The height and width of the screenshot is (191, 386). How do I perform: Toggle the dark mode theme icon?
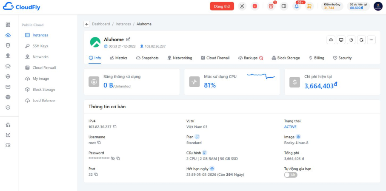242,6
